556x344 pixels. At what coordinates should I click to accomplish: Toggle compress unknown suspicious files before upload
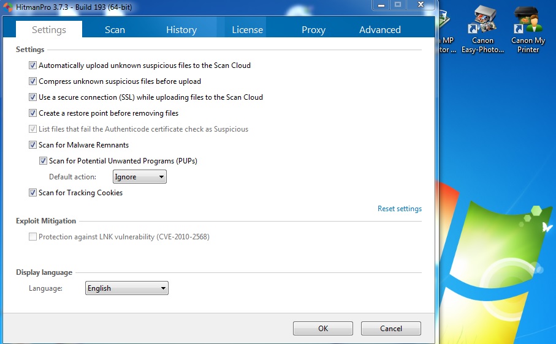pyautogui.click(x=32, y=81)
